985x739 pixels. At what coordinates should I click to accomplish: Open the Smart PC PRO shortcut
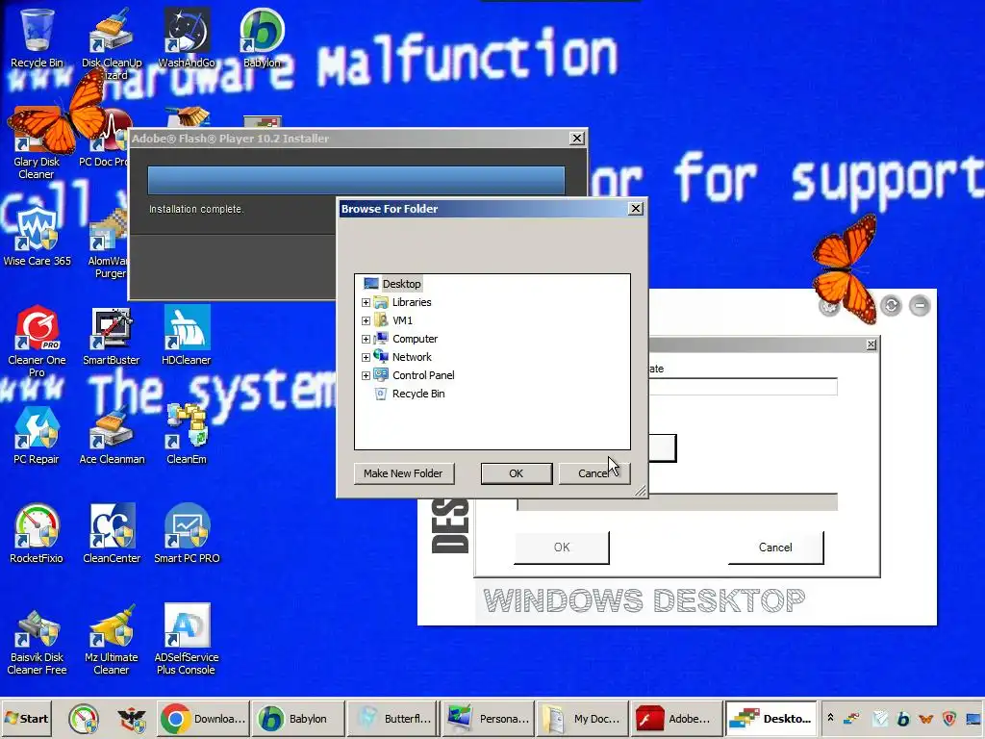[187, 533]
